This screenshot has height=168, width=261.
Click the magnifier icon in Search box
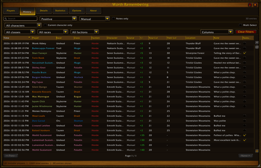coord(6,19)
